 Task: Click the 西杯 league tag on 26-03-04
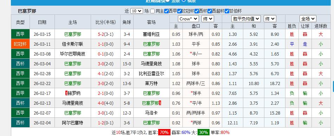coord(20,64)
